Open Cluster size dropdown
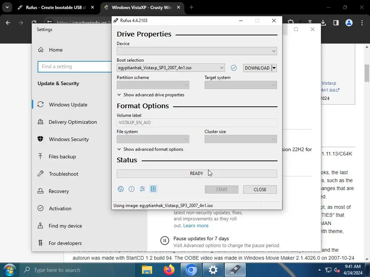This screenshot has width=370, height=277. point(241,139)
